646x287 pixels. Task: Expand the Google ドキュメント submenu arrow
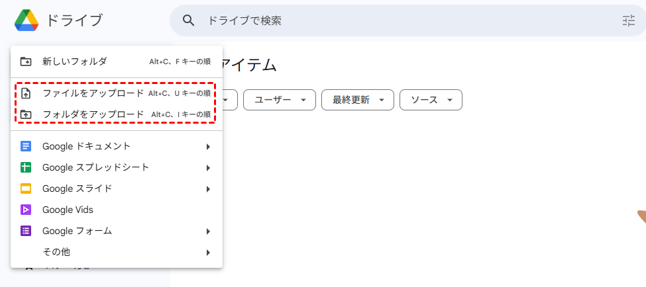209,147
